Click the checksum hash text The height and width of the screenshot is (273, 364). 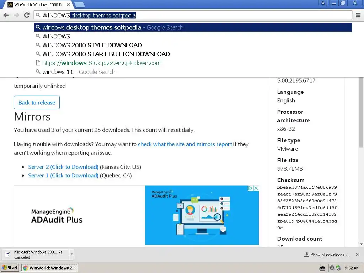tap(307, 208)
